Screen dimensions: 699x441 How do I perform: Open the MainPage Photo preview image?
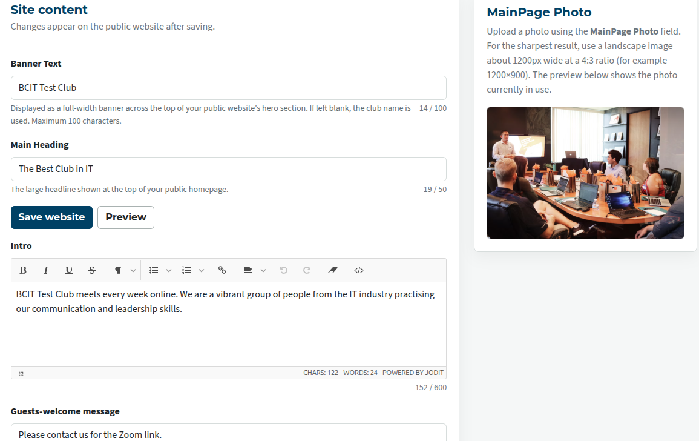click(585, 173)
